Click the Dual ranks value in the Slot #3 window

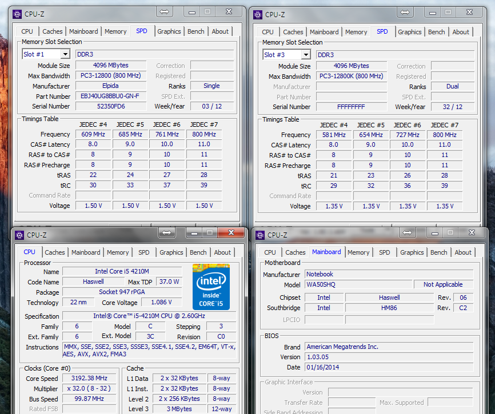point(452,86)
